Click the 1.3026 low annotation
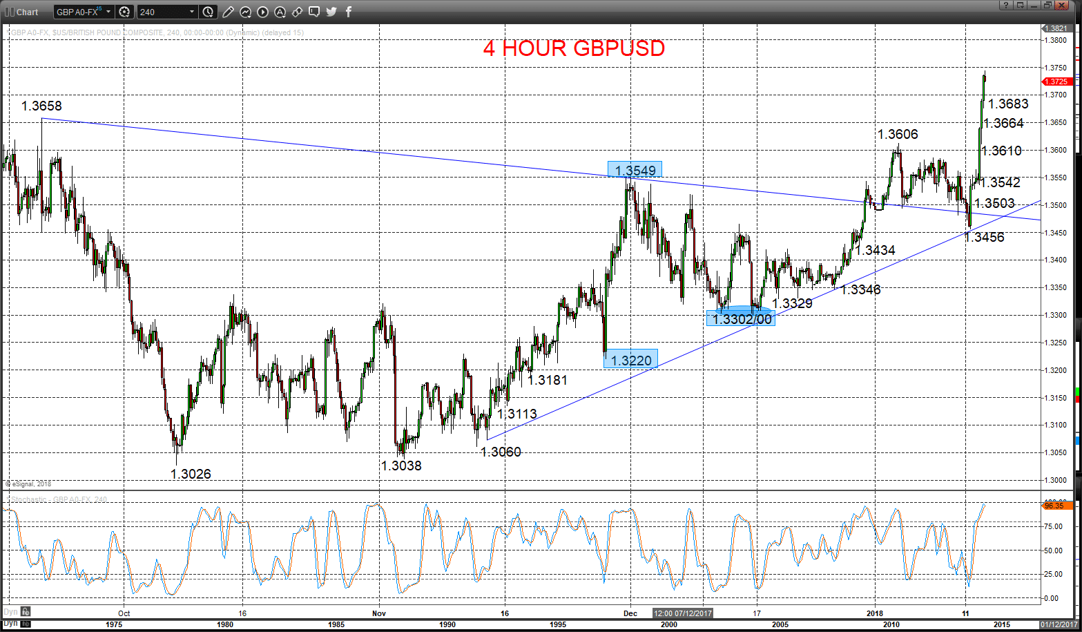 coord(191,474)
